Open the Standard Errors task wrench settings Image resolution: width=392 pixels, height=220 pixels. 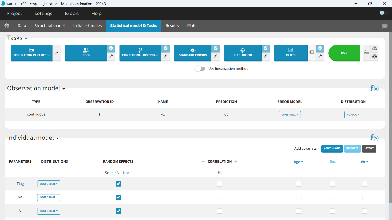pos(215,56)
